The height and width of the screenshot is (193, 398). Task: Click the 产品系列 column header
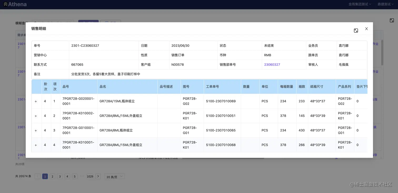tap(345, 87)
